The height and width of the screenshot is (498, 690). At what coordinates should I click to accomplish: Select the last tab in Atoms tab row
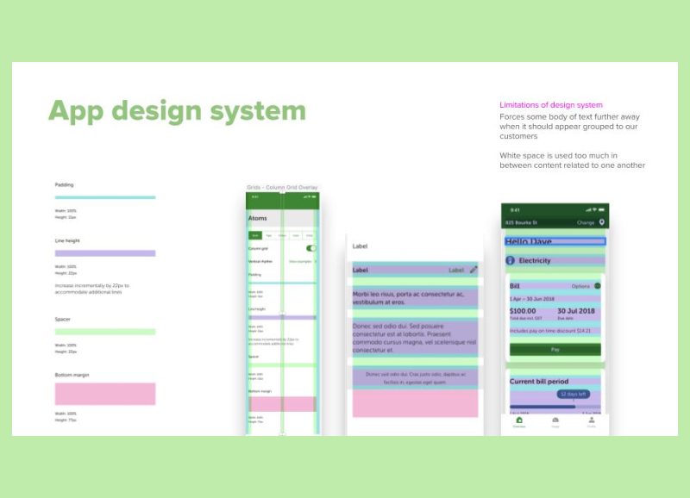pyautogui.click(x=310, y=234)
